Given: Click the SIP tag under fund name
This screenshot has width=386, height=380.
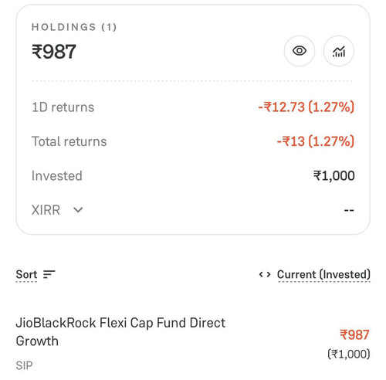Looking at the screenshot, I should [24, 365].
